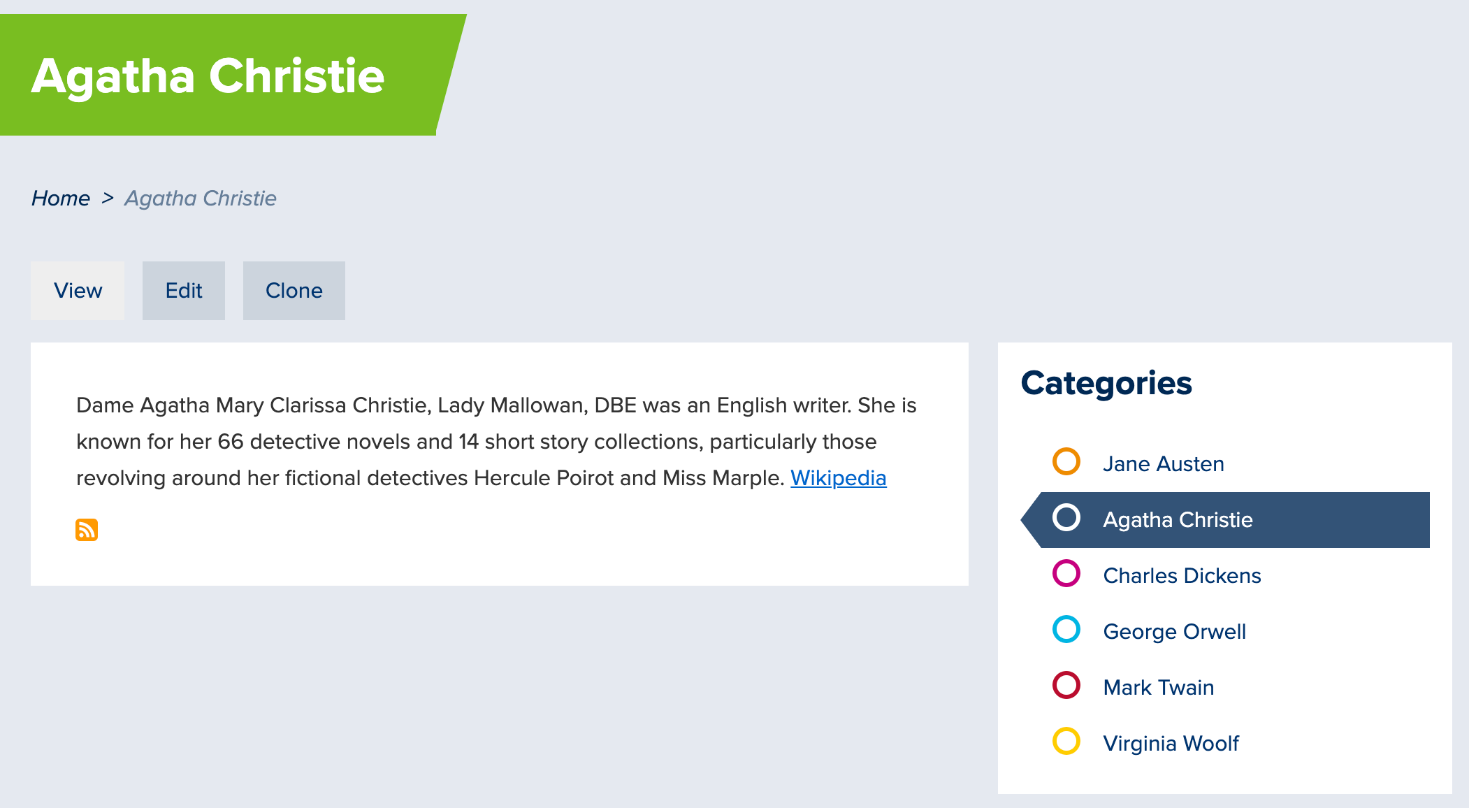Navigate to the George Orwell category
Image resolution: width=1469 pixels, height=808 pixels.
pos(1174,632)
